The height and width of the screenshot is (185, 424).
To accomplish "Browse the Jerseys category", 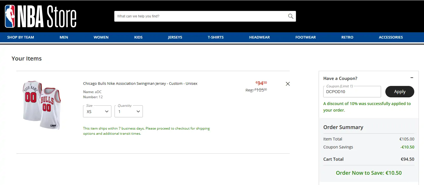I will (175, 37).
